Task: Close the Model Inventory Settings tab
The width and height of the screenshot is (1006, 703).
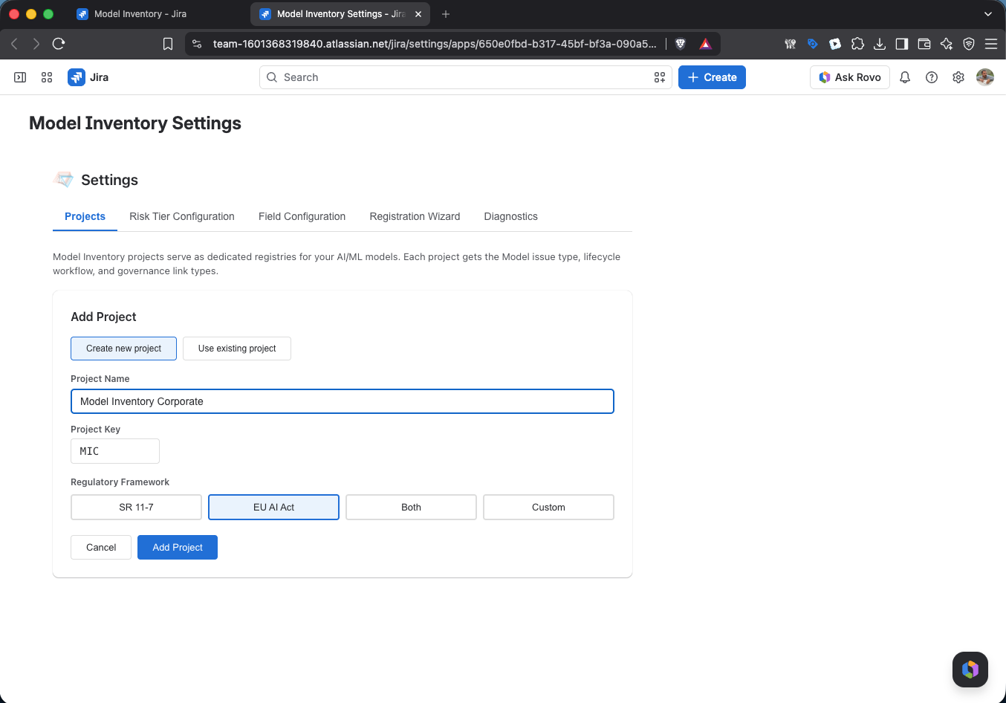Action: click(x=418, y=14)
